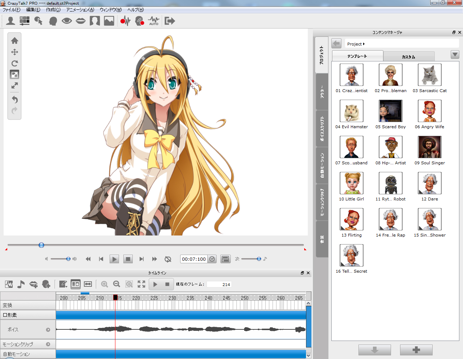Open the Face Orientation head profile tool
Viewport: 463px width, 359px height.
click(53, 21)
